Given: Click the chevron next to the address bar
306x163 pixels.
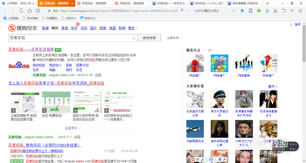Looking at the screenshot, I should point(187,10).
